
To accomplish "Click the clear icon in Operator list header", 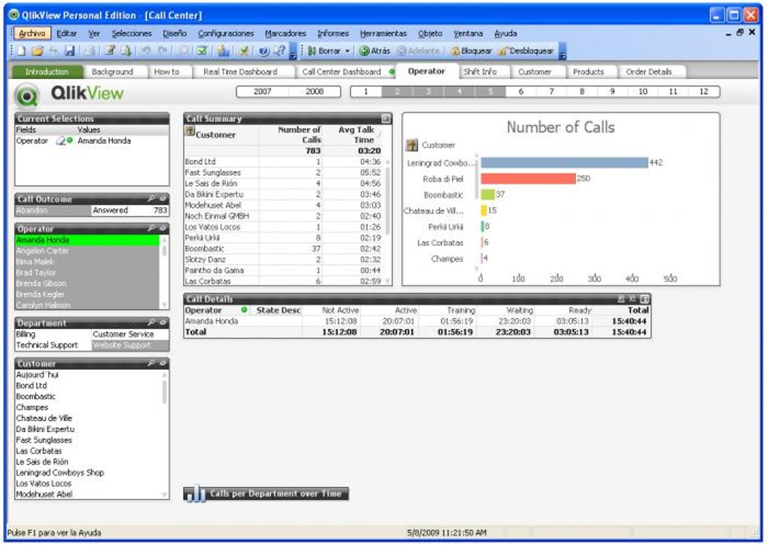I will click(163, 229).
